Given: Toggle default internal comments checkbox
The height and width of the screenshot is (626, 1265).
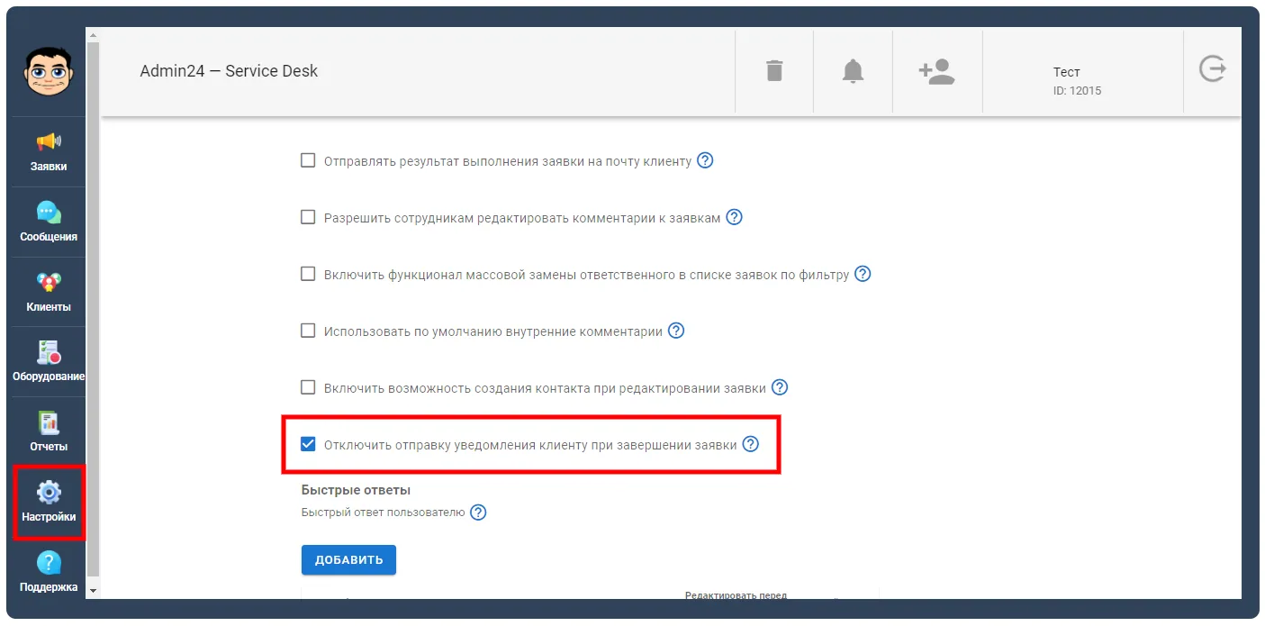Looking at the screenshot, I should [308, 331].
